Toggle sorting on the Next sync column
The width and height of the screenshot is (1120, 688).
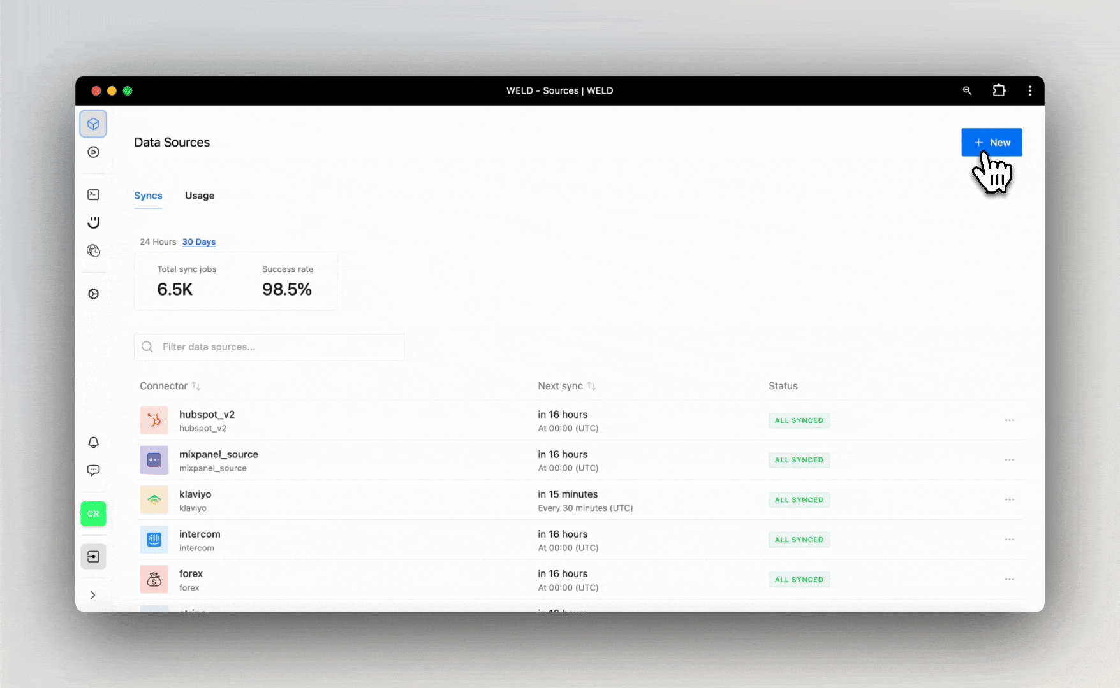(x=591, y=385)
